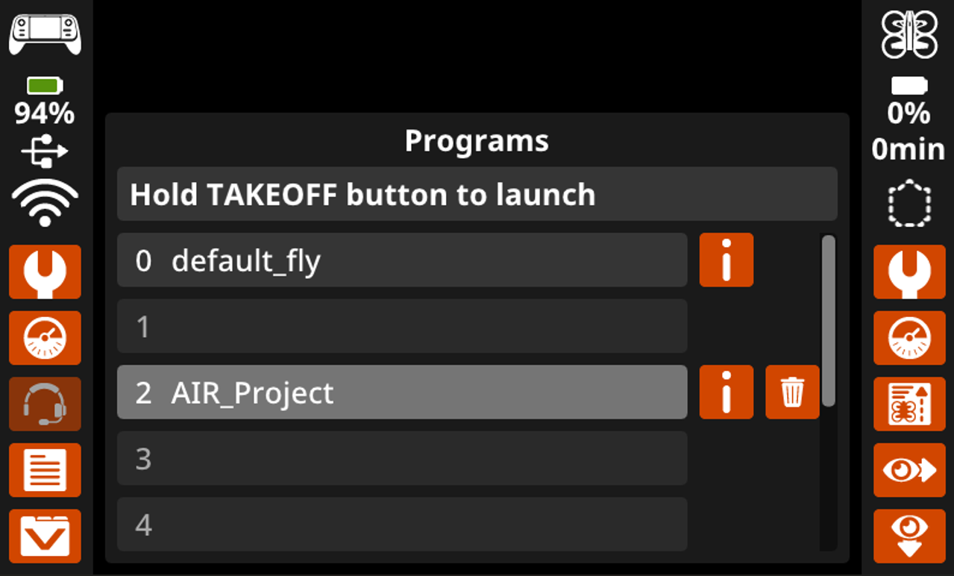The width and height of the screenshot is (954, 576).
Task: Open controller settings with the left wrench icon
Action: click(45, 272)
